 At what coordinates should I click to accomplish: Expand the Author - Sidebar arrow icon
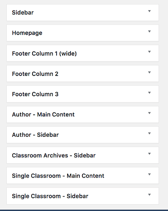pyautogui.click(x=149, y=133)
